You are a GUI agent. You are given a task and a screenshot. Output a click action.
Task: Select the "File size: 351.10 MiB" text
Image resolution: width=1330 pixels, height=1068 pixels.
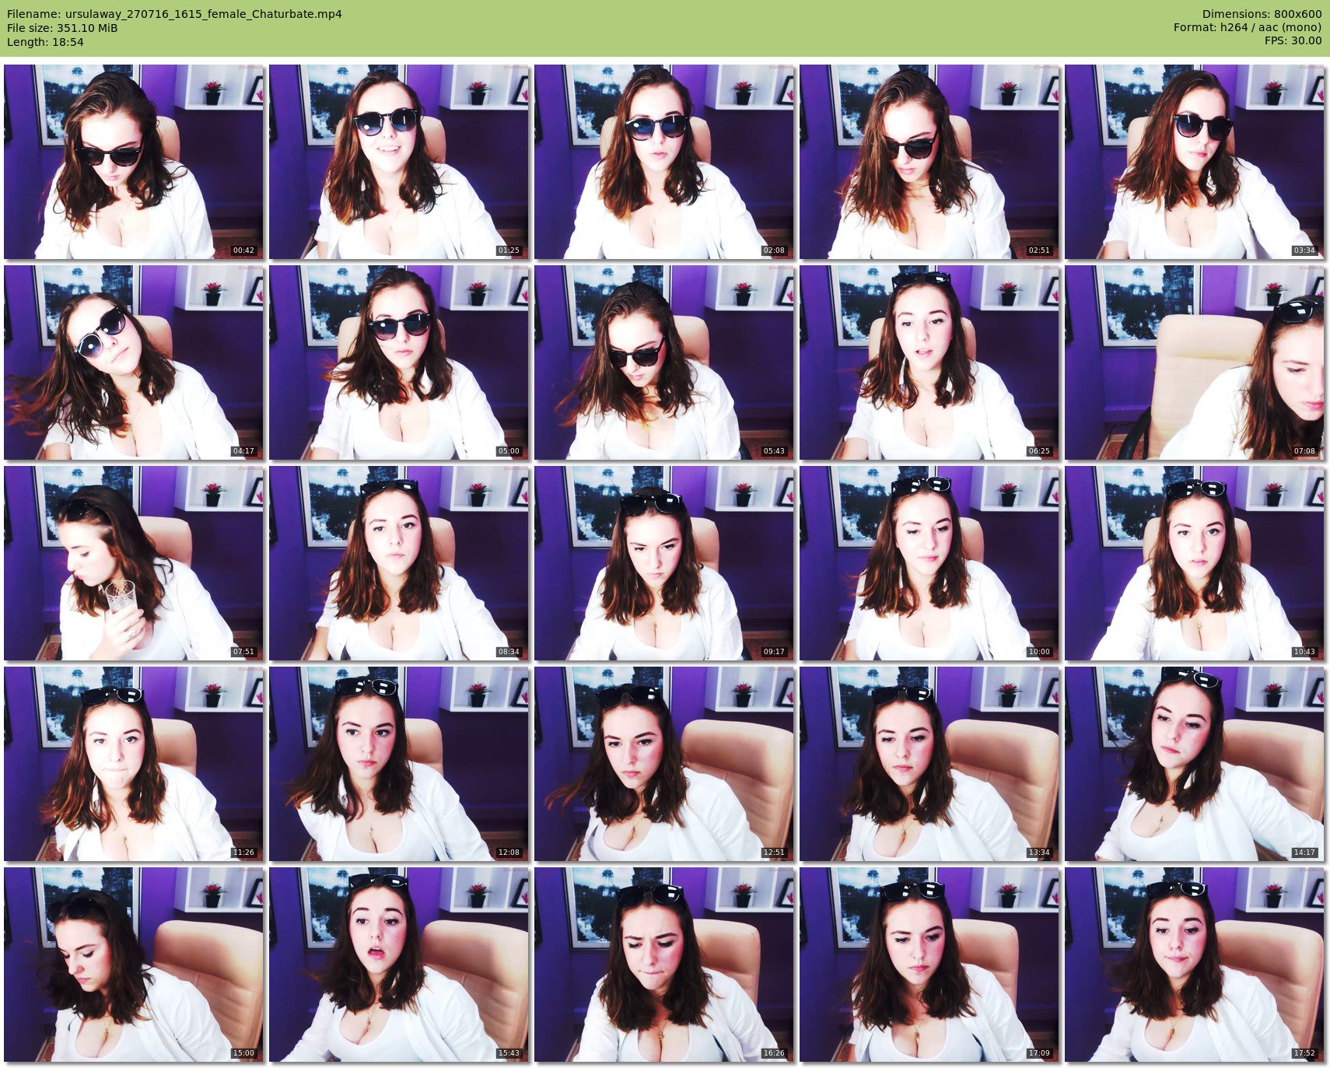[x=62, y=28]
